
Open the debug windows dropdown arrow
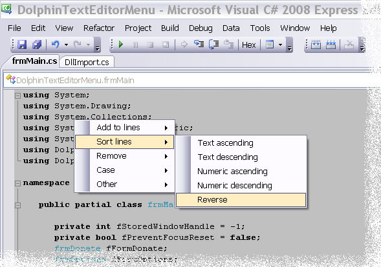click(280, 45)
